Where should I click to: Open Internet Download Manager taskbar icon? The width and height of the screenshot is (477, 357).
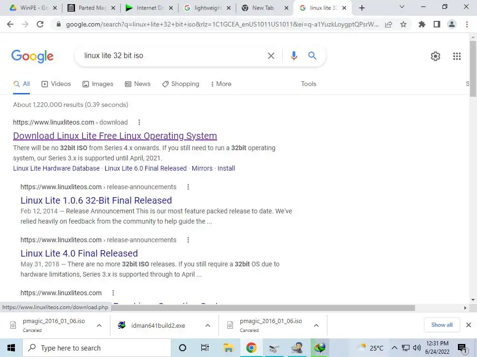tap(320, 348)
